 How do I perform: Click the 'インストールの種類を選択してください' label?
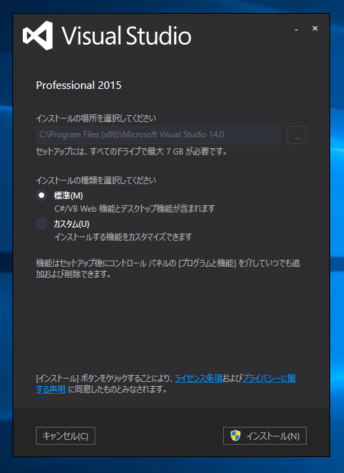pos(96,181)
